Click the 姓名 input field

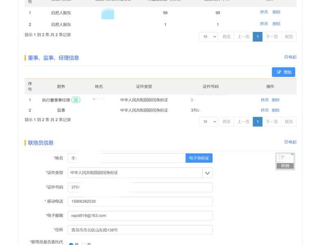coord(127,158)
